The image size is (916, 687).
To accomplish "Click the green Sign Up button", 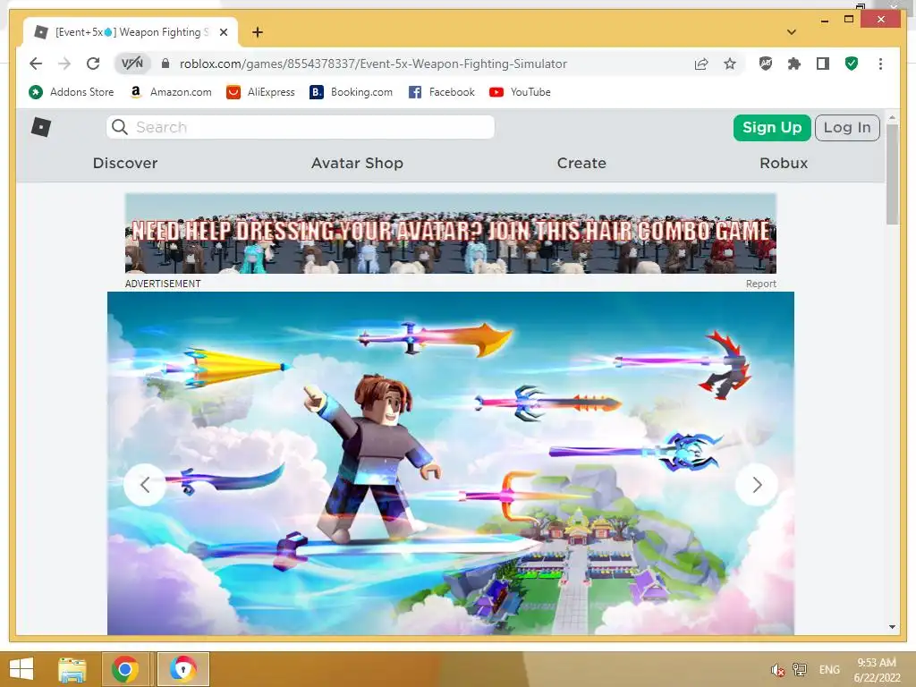I will (x=772, y=127).
